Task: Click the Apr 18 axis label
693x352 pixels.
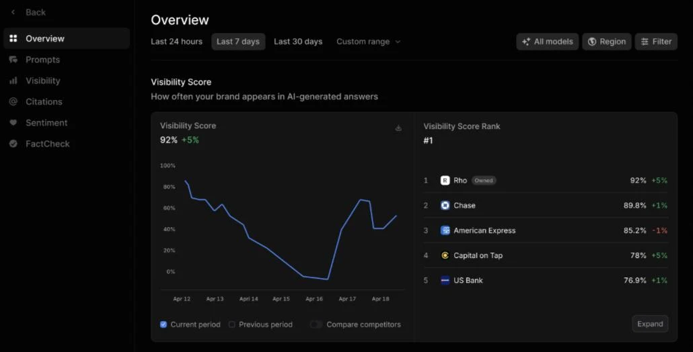Action: pos(380,299)
